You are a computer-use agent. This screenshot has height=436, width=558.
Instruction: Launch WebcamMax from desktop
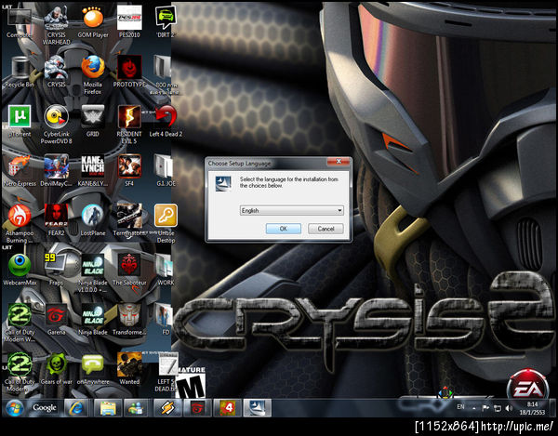20,270
